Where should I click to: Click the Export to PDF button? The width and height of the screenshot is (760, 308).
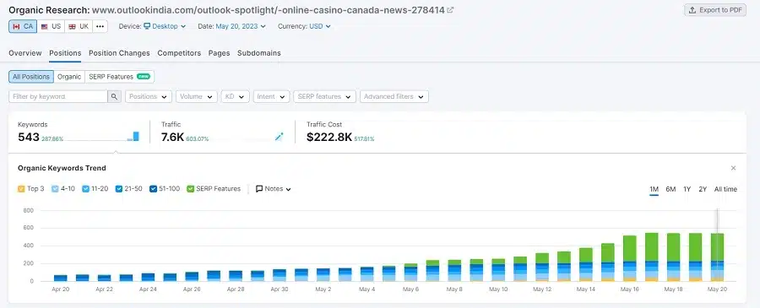[x=715, y=10]
